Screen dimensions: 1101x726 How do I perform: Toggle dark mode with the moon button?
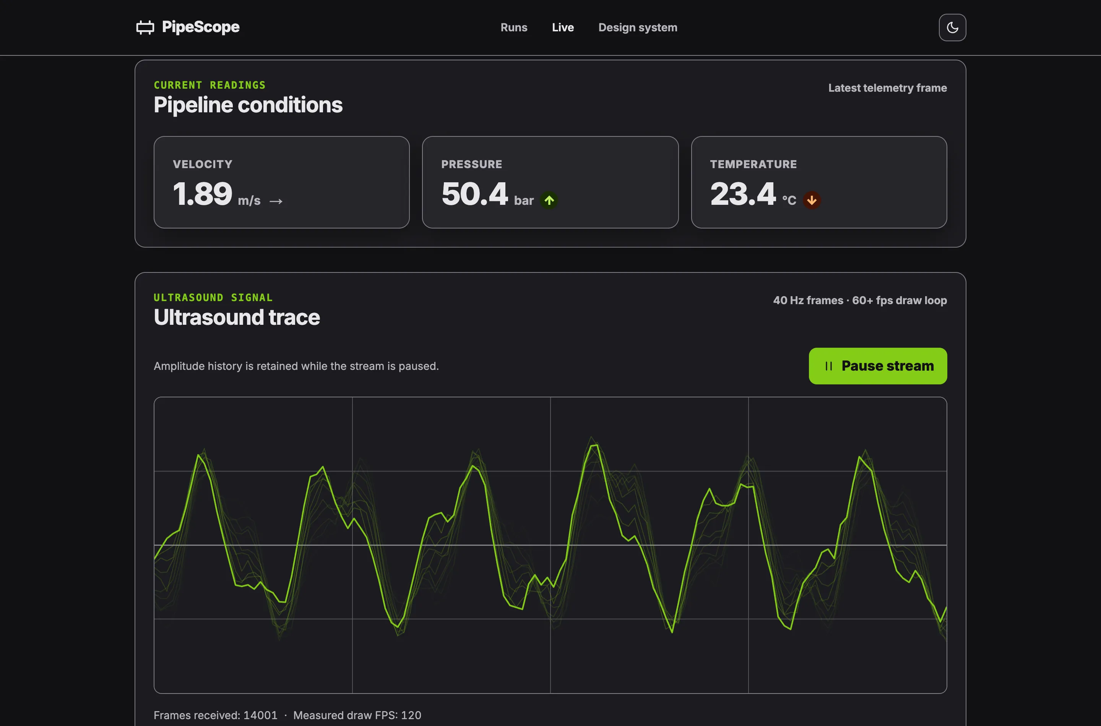pyautogui.click(x=952, y=27)
